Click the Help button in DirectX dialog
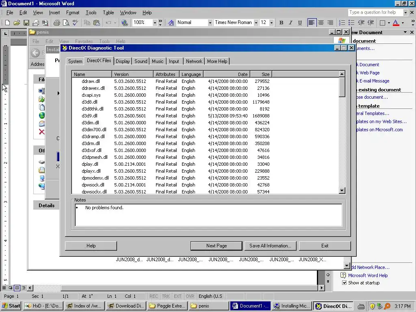Viewport: 416px width, 312px height. (x=91, y=246)
